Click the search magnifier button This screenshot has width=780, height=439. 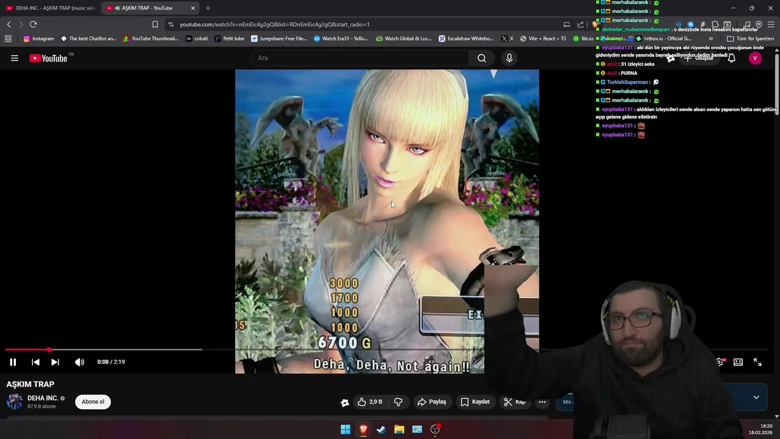(482, 58)
